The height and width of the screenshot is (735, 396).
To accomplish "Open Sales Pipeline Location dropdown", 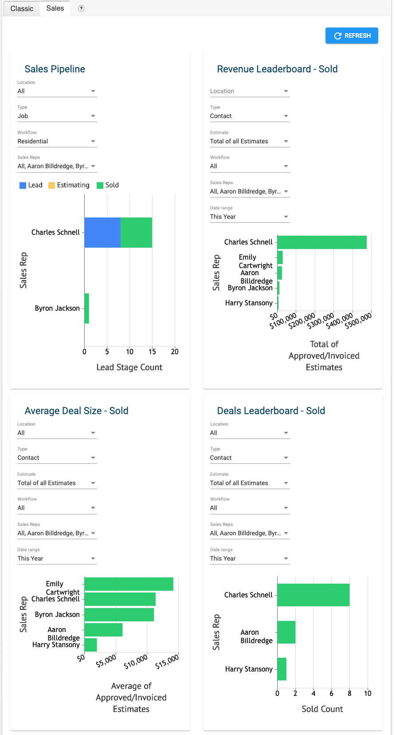I will [x=57, y=91].
